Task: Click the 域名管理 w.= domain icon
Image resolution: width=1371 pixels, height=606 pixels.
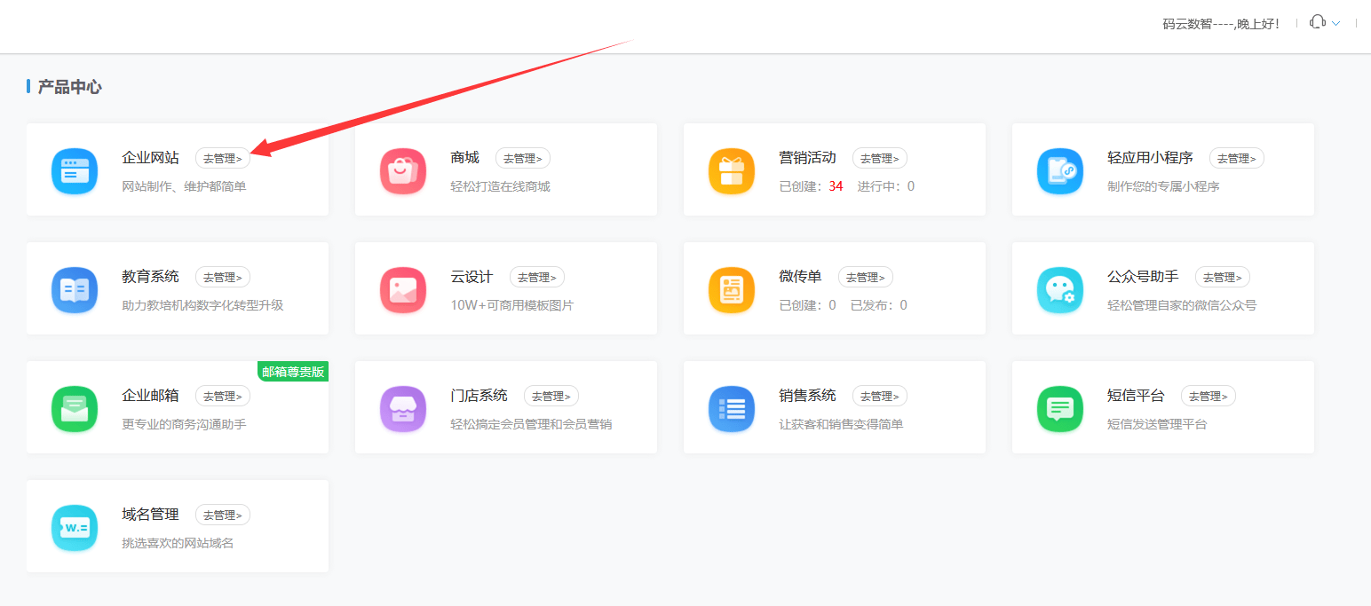Action: (x=75, y=527)
